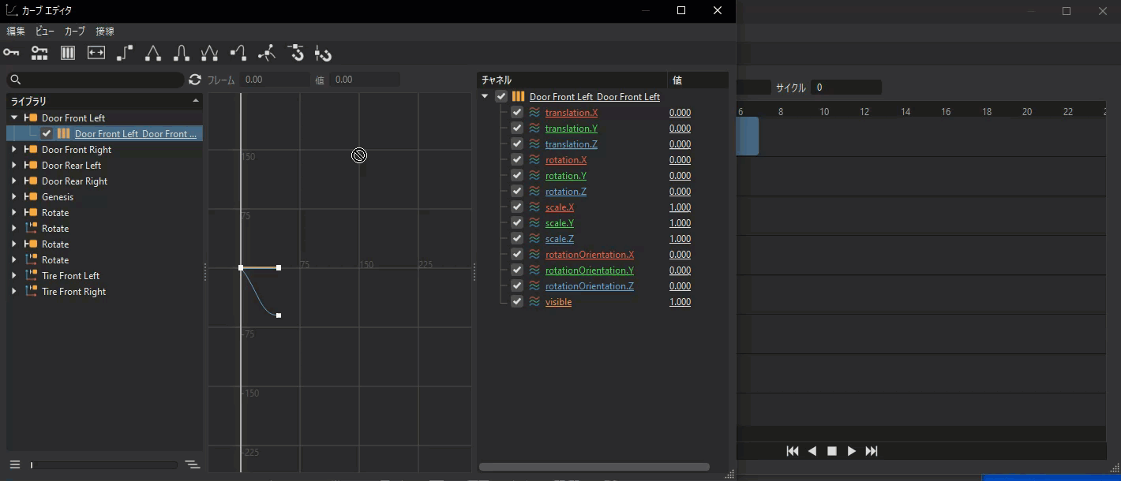Click the hamburger menu icon below the library
1121x481 pixels.
tap(14, 464)
